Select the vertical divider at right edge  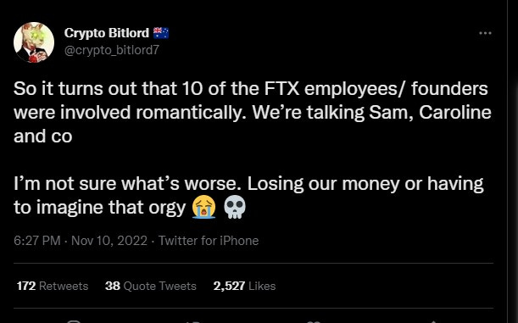(x=508, y=161)
